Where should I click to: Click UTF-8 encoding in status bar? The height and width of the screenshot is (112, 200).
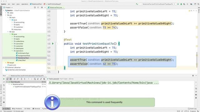[x=186, y=111]
